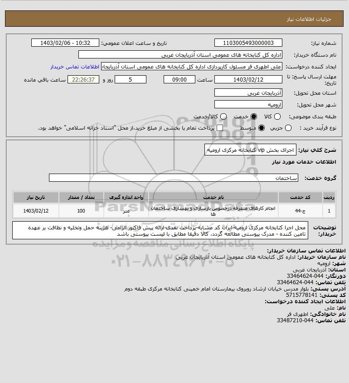Image resolution: width=349 pixels, height=383 pixels.
Task: Choose the جزیی purchase type radio
Action: (288, 128)
